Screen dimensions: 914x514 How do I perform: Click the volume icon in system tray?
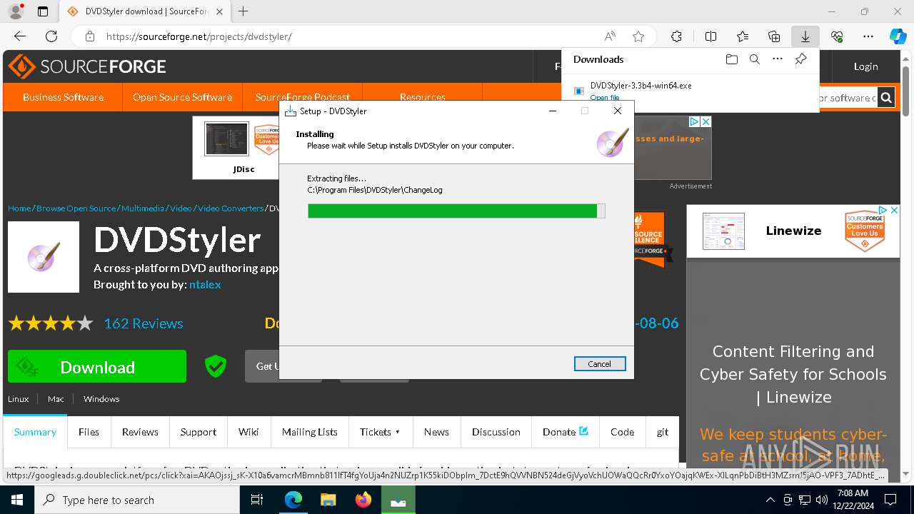821,500
